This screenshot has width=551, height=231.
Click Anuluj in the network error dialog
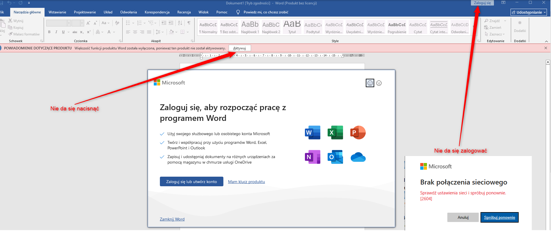point(463,217)
